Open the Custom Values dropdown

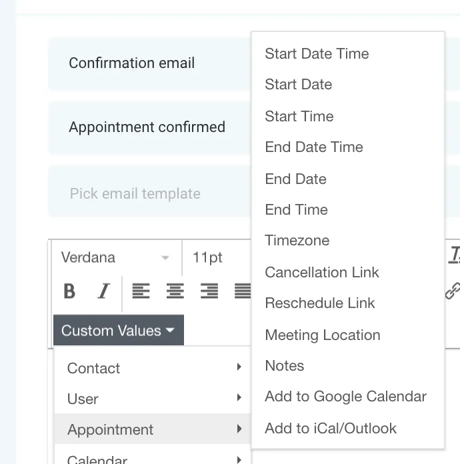119,330
